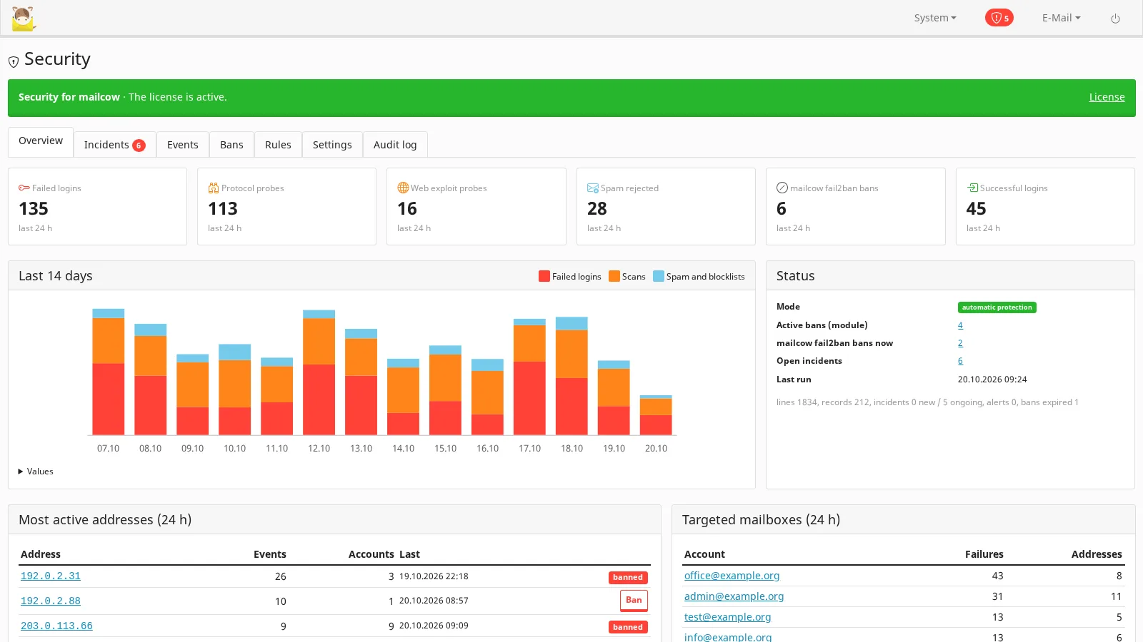Screen dimensions: 1143x642
Task: Click the Web exploit probes value 16
Action: (407, 209)
